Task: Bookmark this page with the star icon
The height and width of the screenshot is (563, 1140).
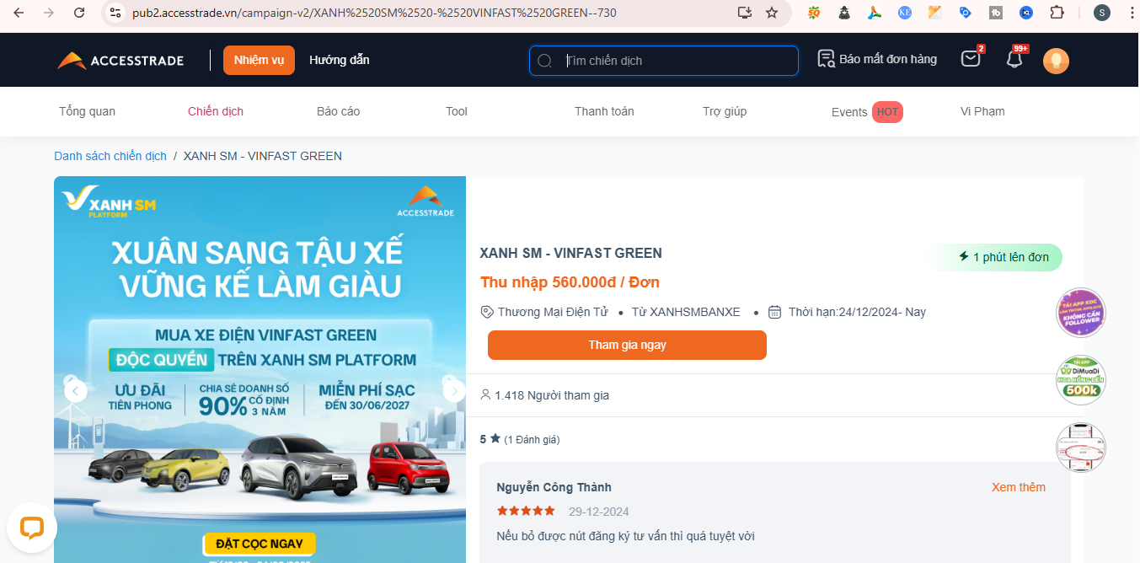Action: pyautogui.click(x=772, y=13)
